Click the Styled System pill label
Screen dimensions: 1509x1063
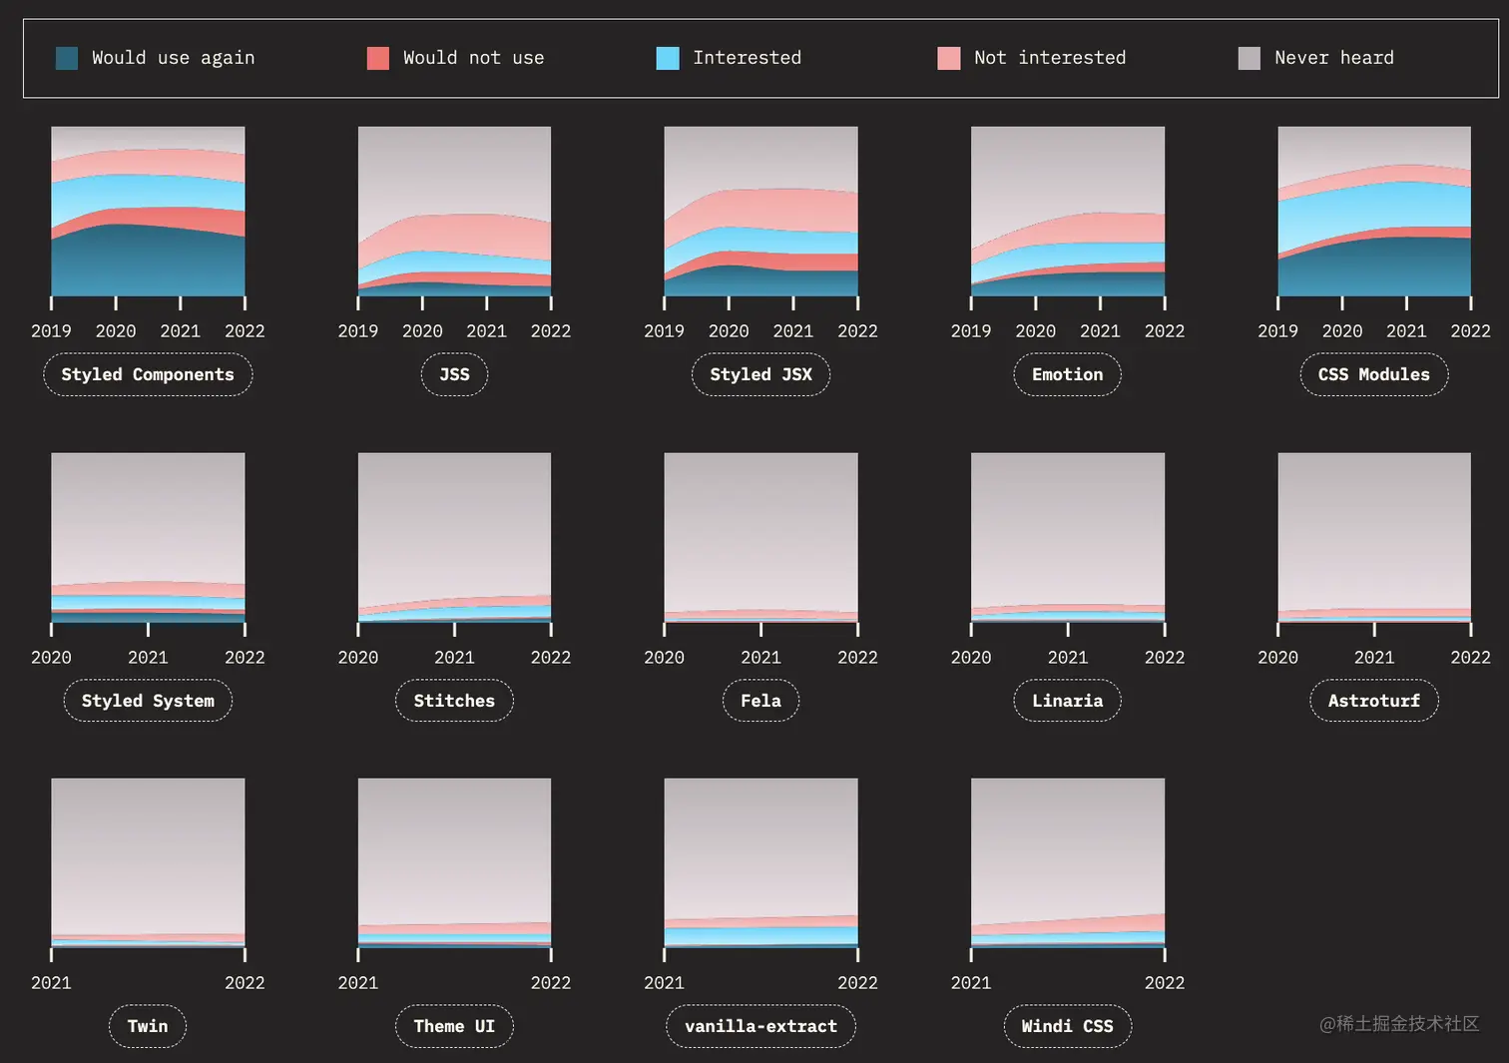[x=148, y=701]
